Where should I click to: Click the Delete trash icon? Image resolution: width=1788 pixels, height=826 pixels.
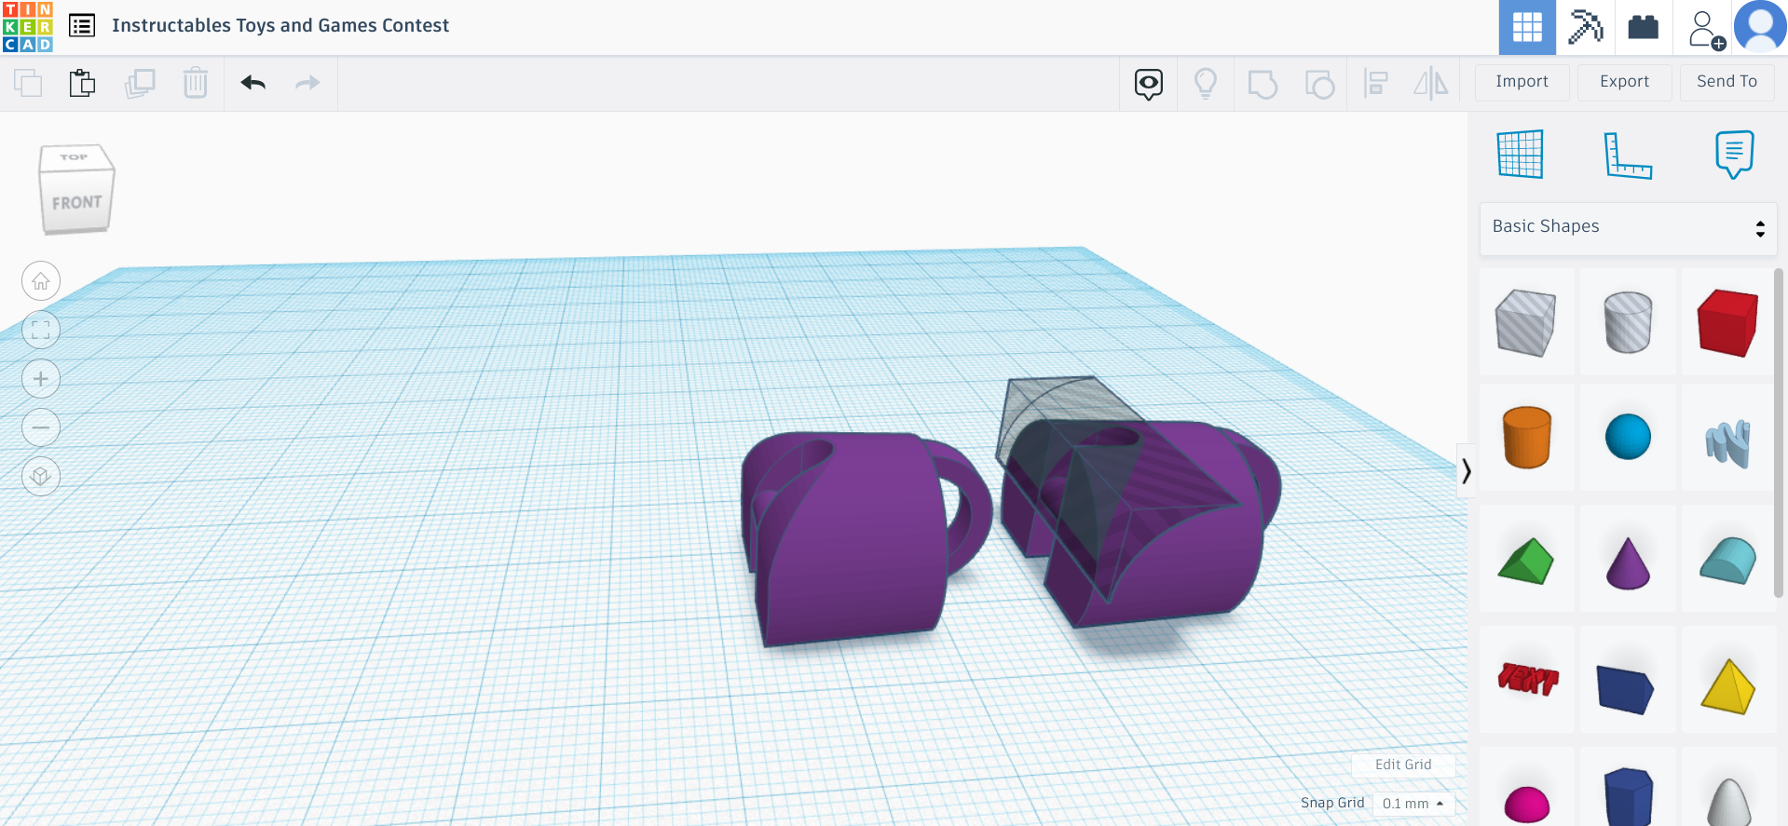pos(196,84)
